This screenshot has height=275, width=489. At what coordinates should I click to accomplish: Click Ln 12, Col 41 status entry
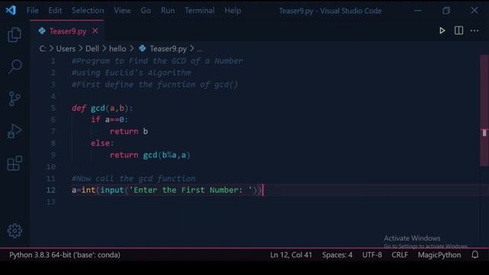[x=291, y=254]
